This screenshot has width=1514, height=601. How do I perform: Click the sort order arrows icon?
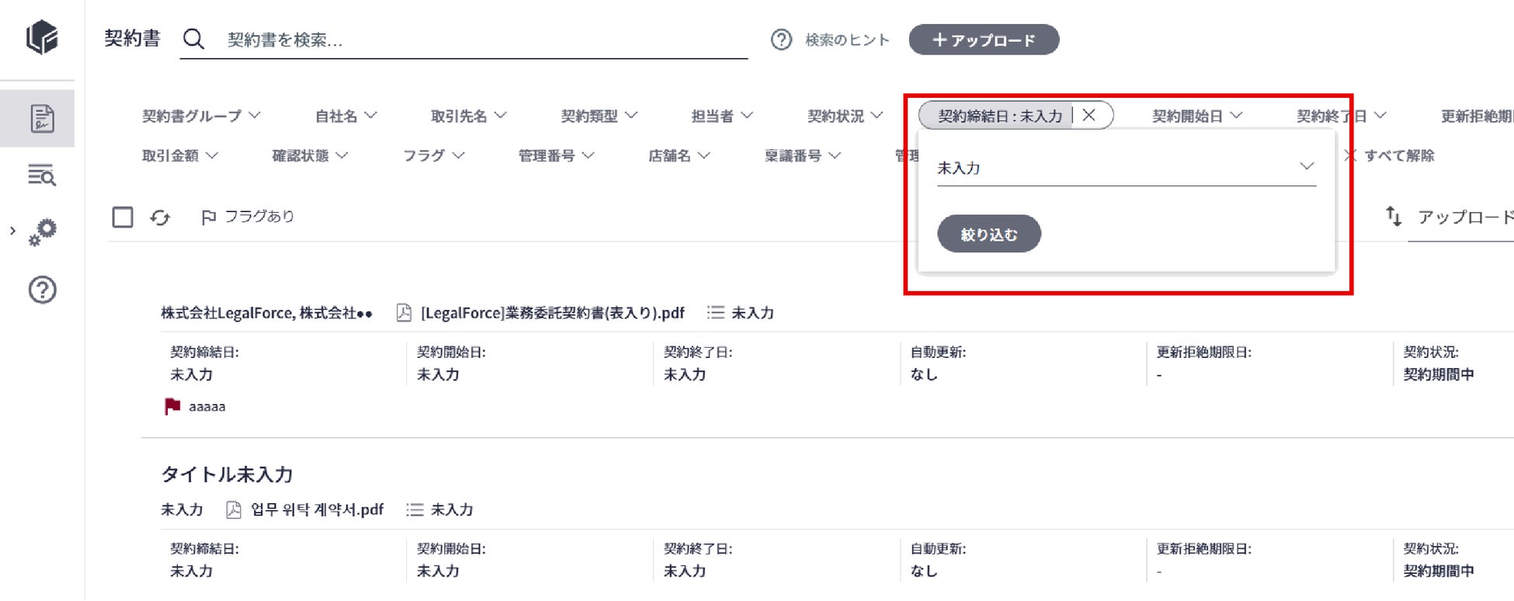1394,217
